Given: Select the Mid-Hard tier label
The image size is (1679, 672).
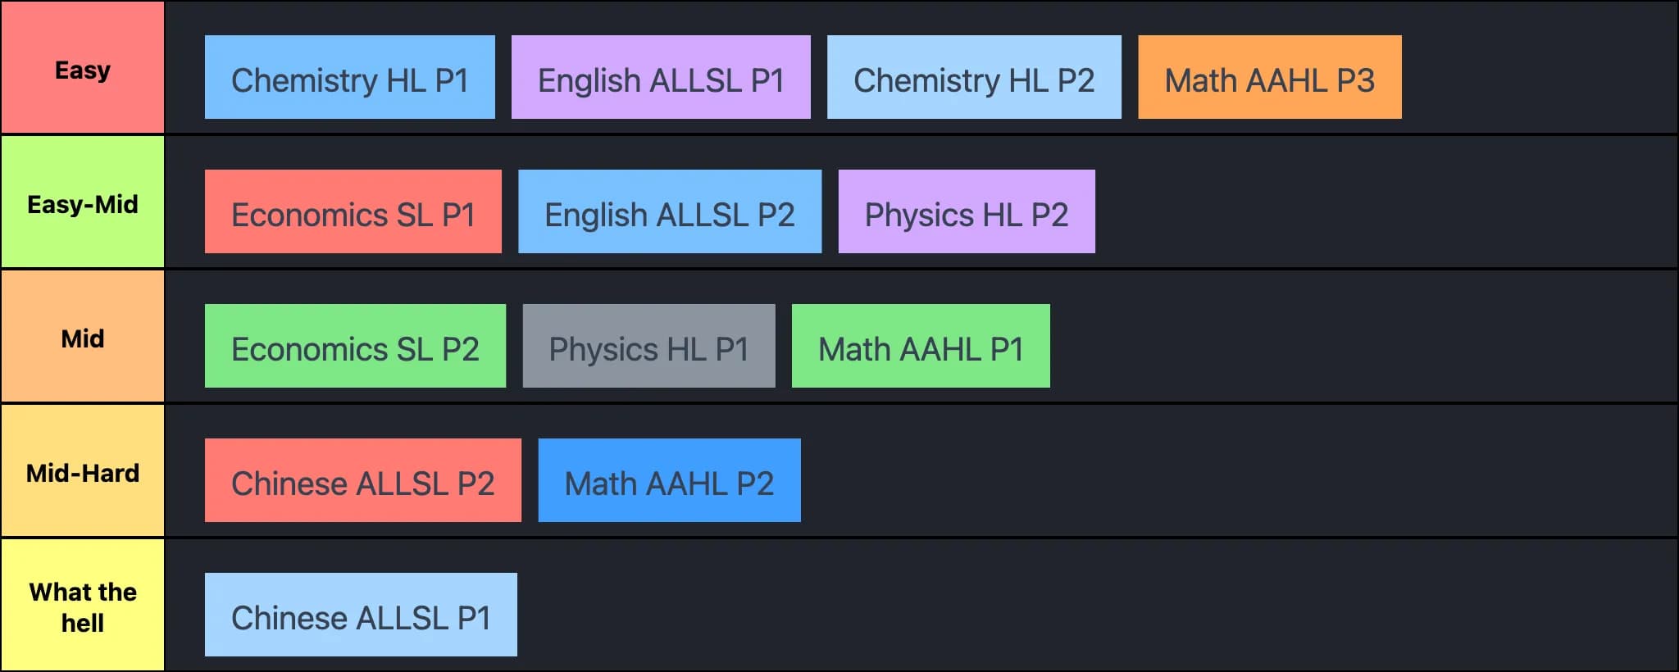Looking at the screenshot, I should tap(82, 470).
